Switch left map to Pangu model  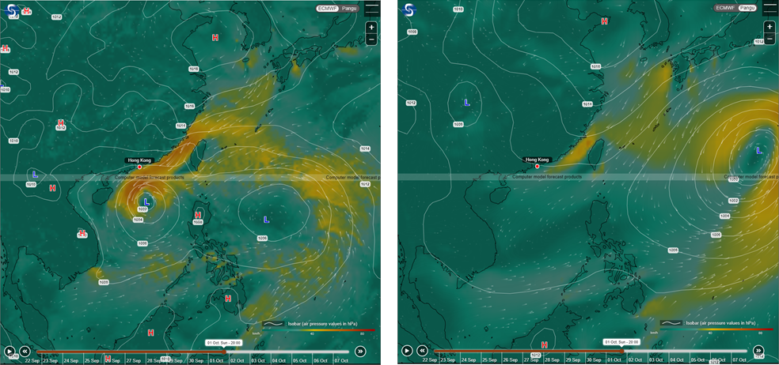(349, 8)
